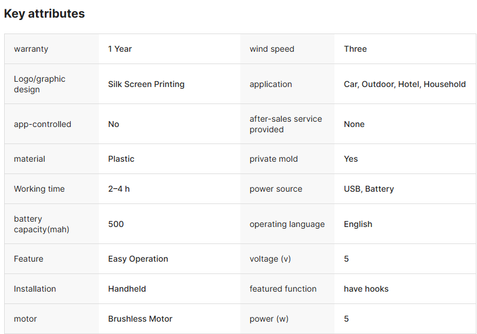Select the English operating language value
Screen dimensions: 477x334
(358, 224)
